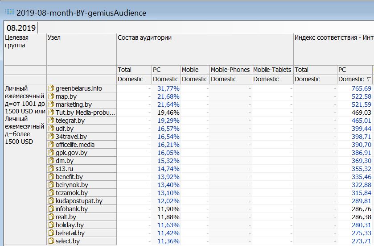
Task: Click the node icon beside greenbelarus.info
Action: pyautogui.click(x=51, y=88)
